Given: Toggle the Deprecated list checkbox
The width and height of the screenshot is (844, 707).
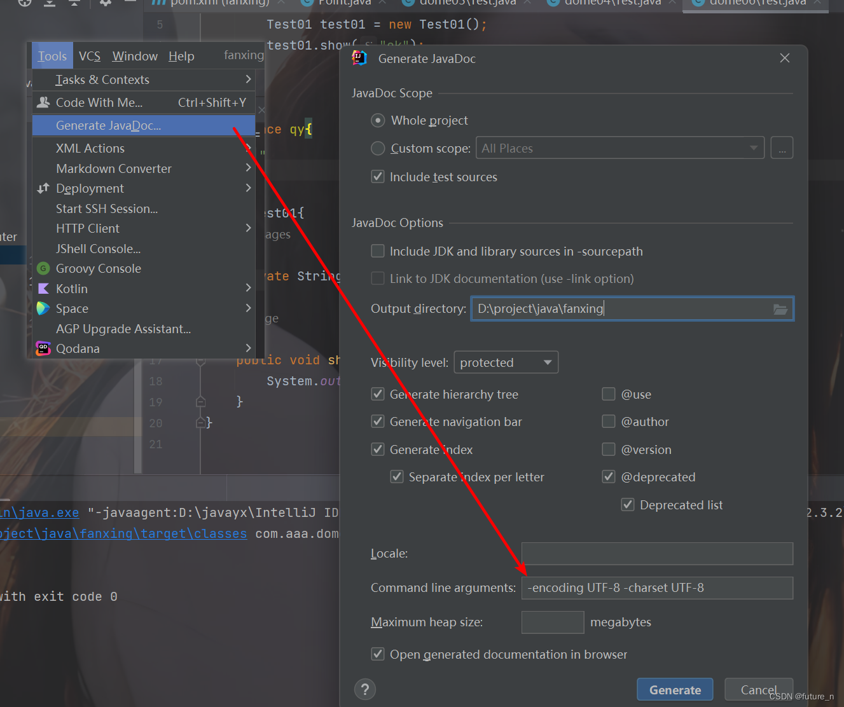Looking at the screenshot, I should [x=628, y=505].
